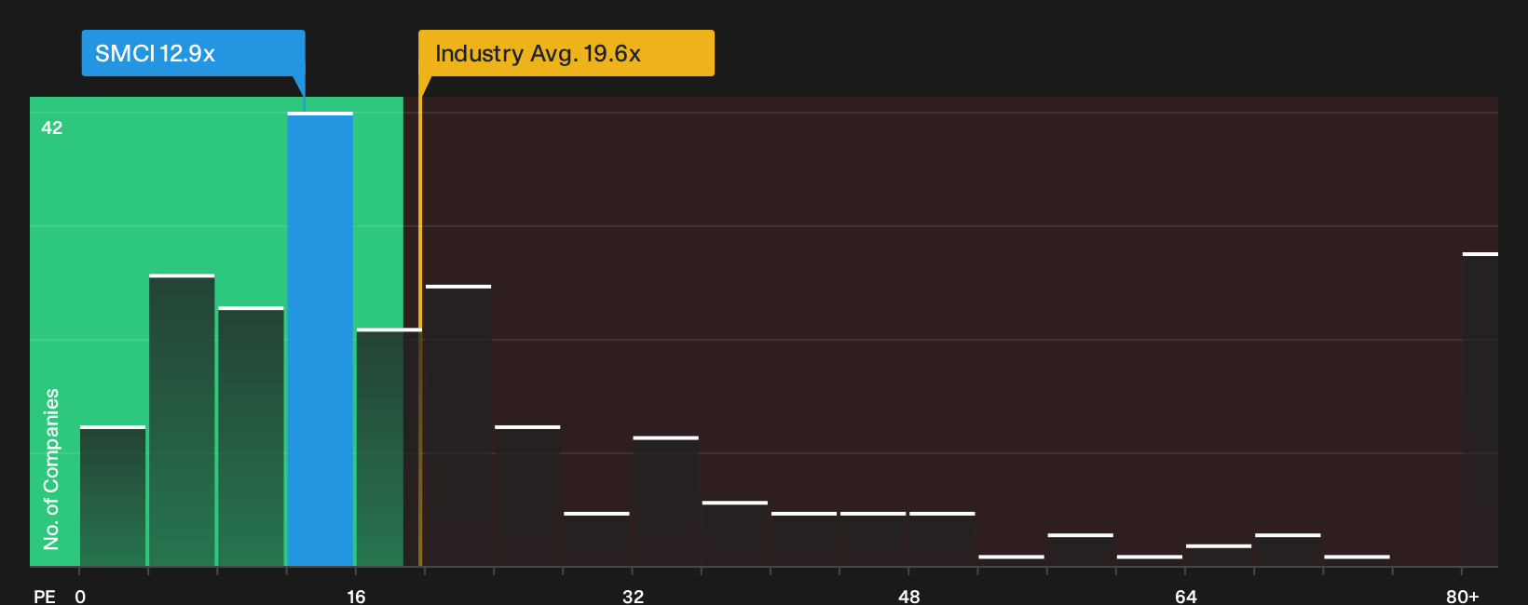Select the first histogram bar at PE 0
This screenshot has height=605, width=1528.
(113, 496)
